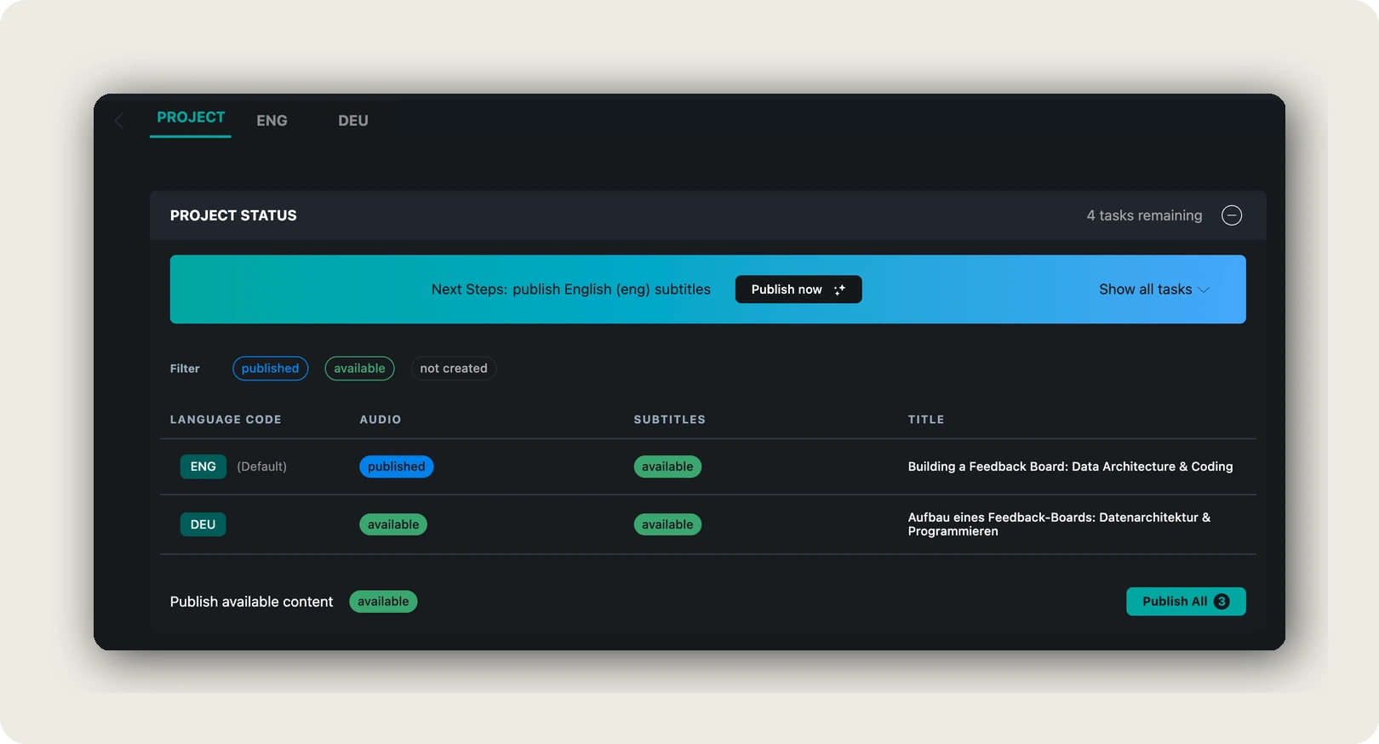Switch to the PROJECT tab
Screen dimensions: 1379x744
[x=191, y=117]
